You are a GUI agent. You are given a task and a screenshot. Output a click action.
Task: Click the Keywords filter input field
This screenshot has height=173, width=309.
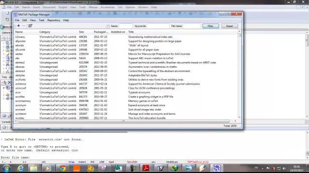(x=158, y=26)
